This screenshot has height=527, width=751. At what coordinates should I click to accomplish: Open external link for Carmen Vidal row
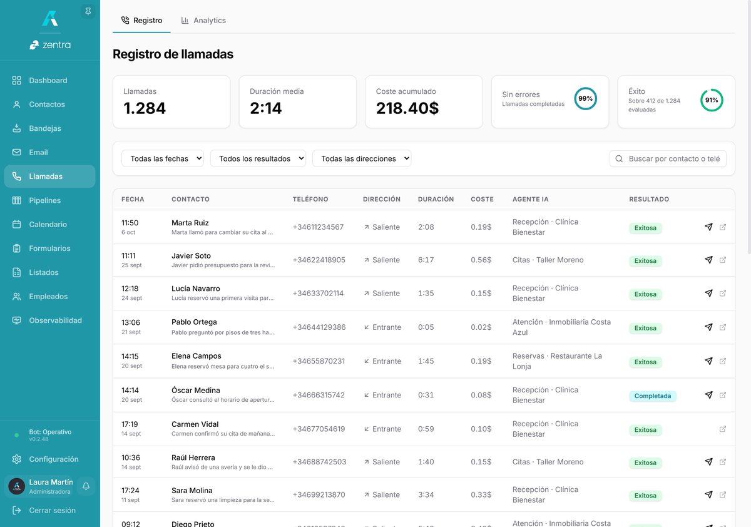[x=723, y=429]
